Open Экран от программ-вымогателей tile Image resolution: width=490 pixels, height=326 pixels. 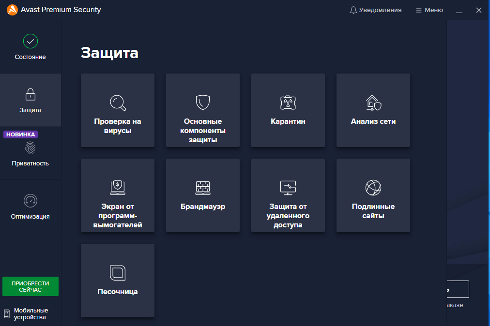[x=118, y=195]
